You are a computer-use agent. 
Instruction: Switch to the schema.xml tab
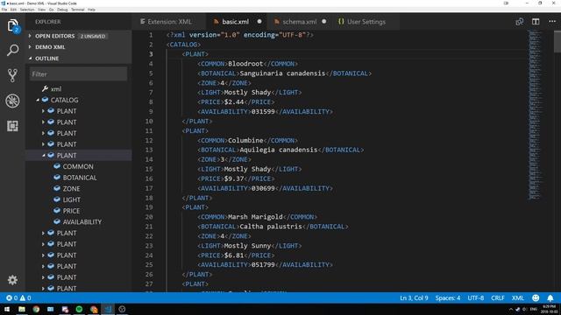coord(300,22)
